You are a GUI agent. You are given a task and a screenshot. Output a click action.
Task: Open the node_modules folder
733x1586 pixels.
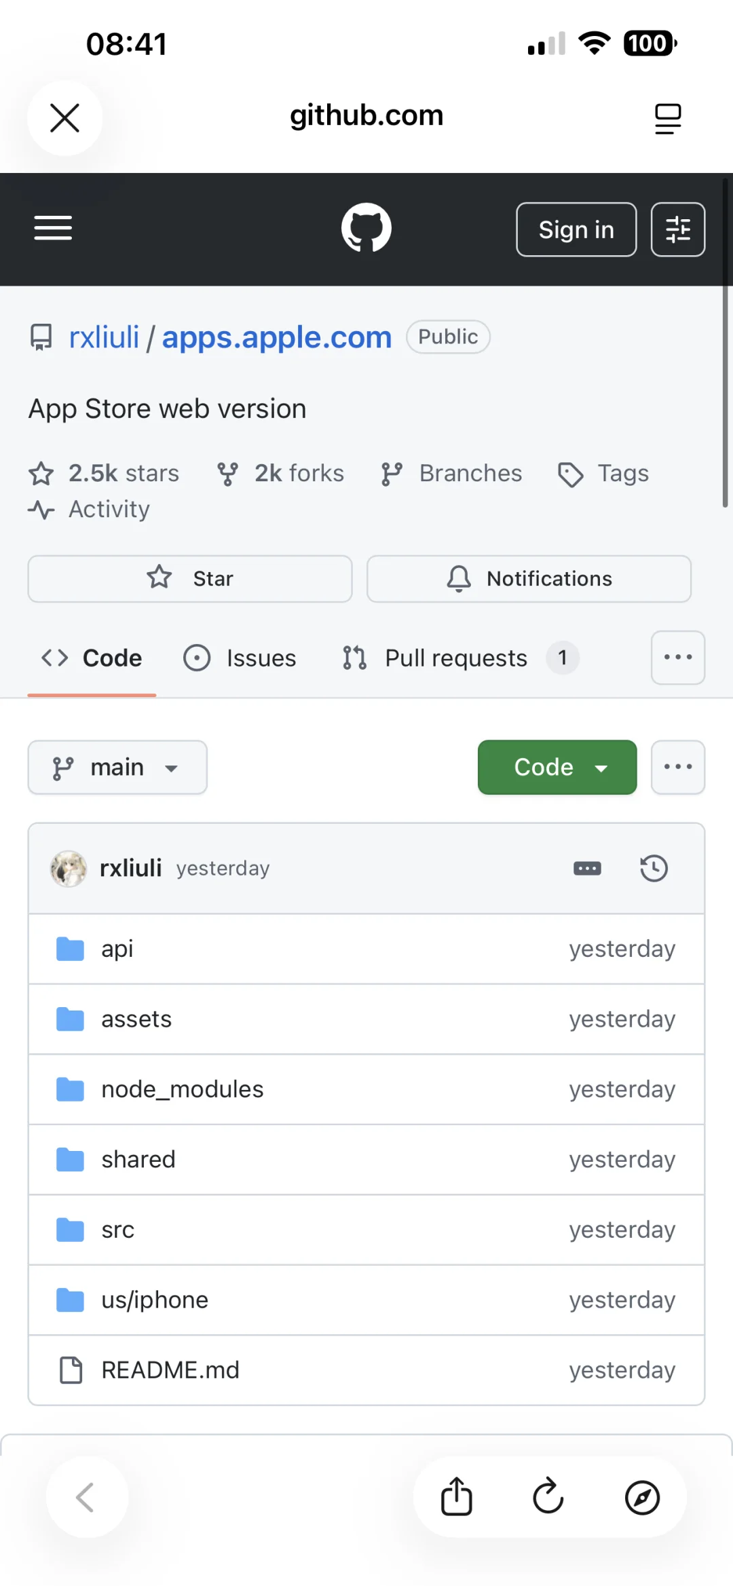coord(182,1089)
